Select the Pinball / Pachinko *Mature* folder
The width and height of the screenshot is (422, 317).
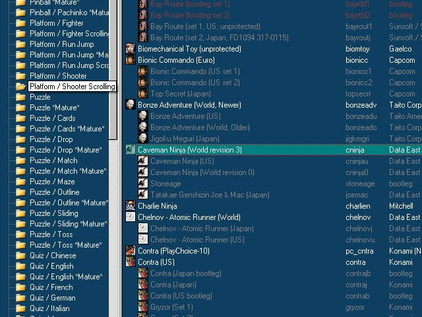pyautogui.click(x=69, y=13)
